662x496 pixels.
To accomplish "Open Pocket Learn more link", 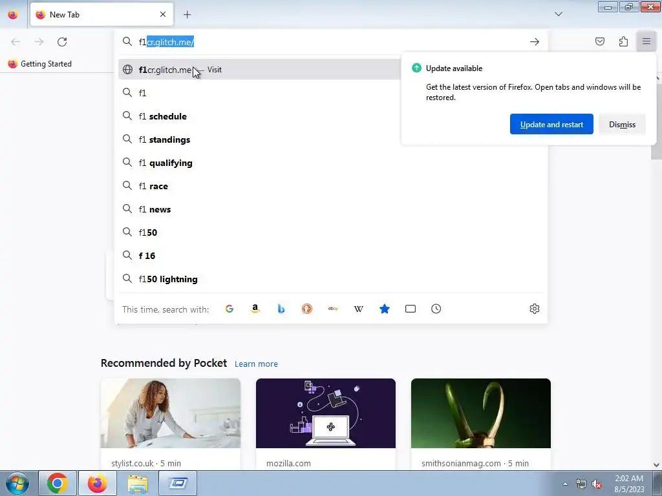I will coord(256,364).
